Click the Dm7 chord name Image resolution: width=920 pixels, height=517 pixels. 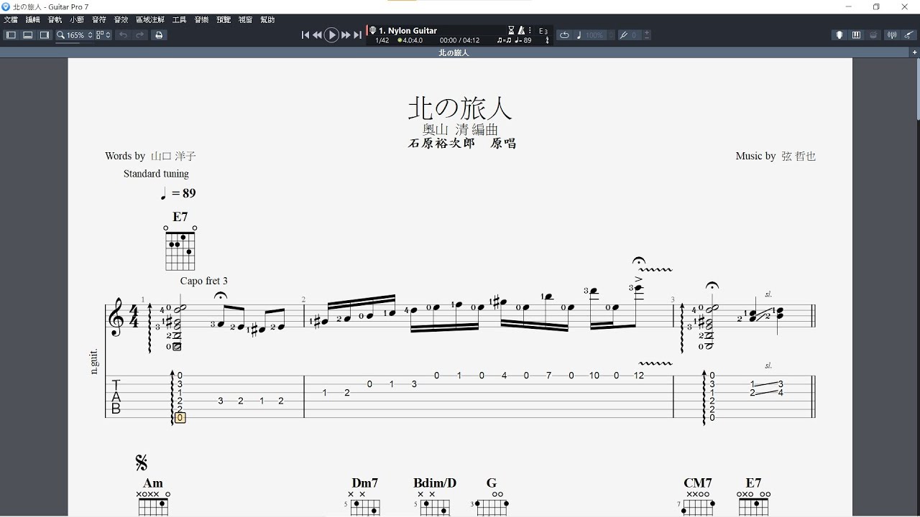(x=365, y=483)
